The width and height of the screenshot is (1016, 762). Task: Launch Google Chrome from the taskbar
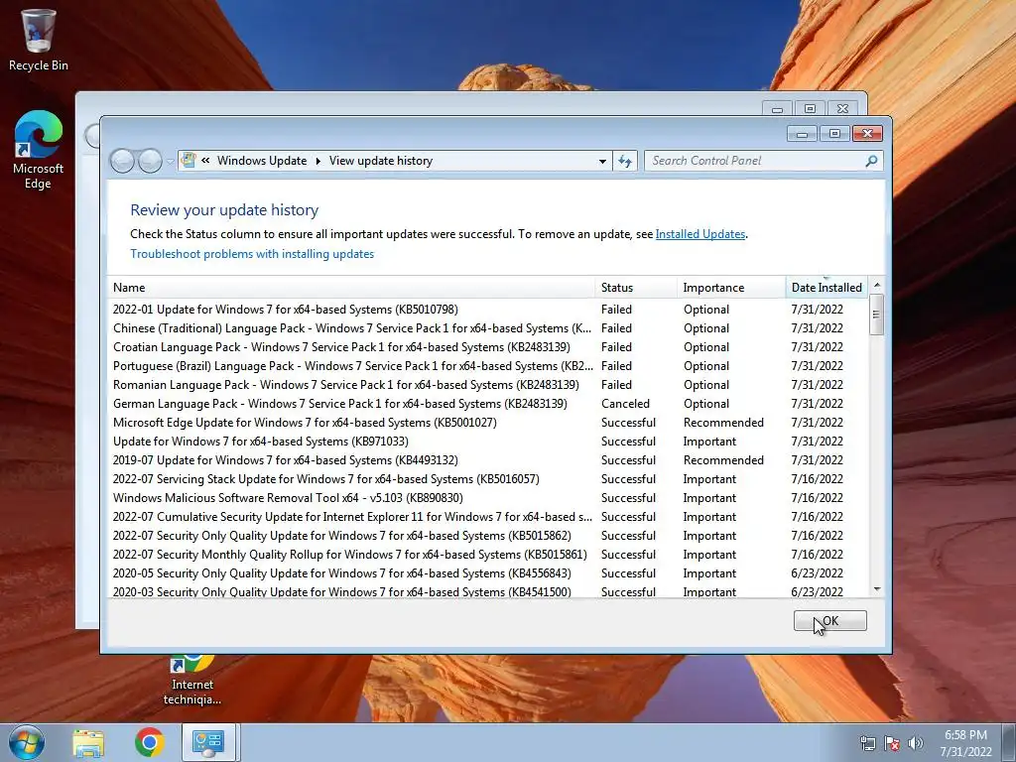coord(150,742)
